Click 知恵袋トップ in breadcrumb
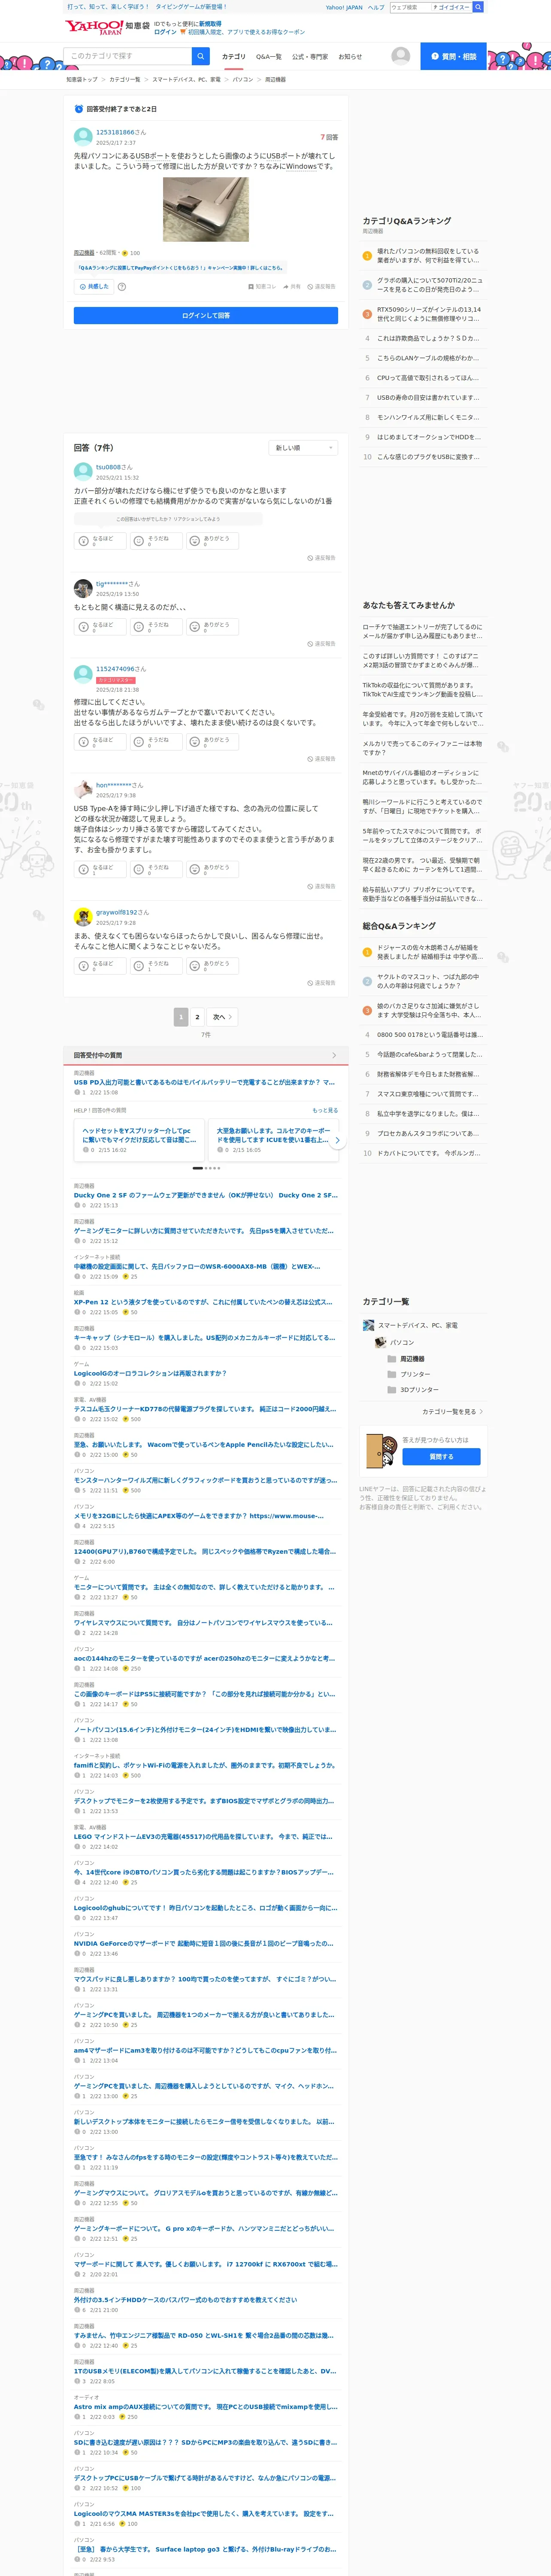551x2576 pixels. 82,79
